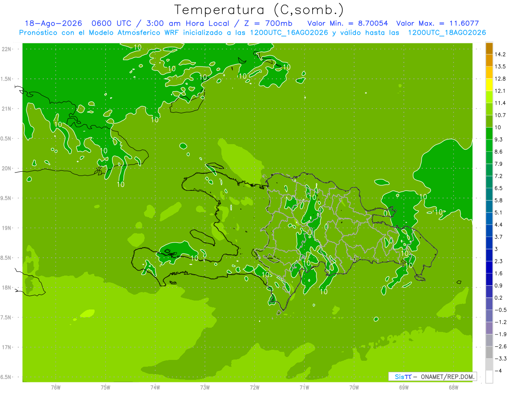
Task: Click the 19N latitude axis label
Action: (7, 228)
